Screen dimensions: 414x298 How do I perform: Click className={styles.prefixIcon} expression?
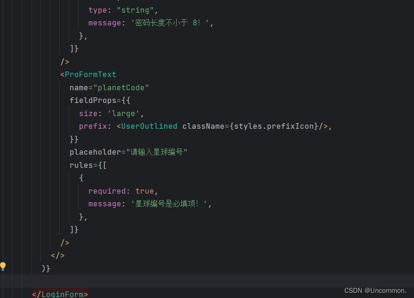(250, 126)
